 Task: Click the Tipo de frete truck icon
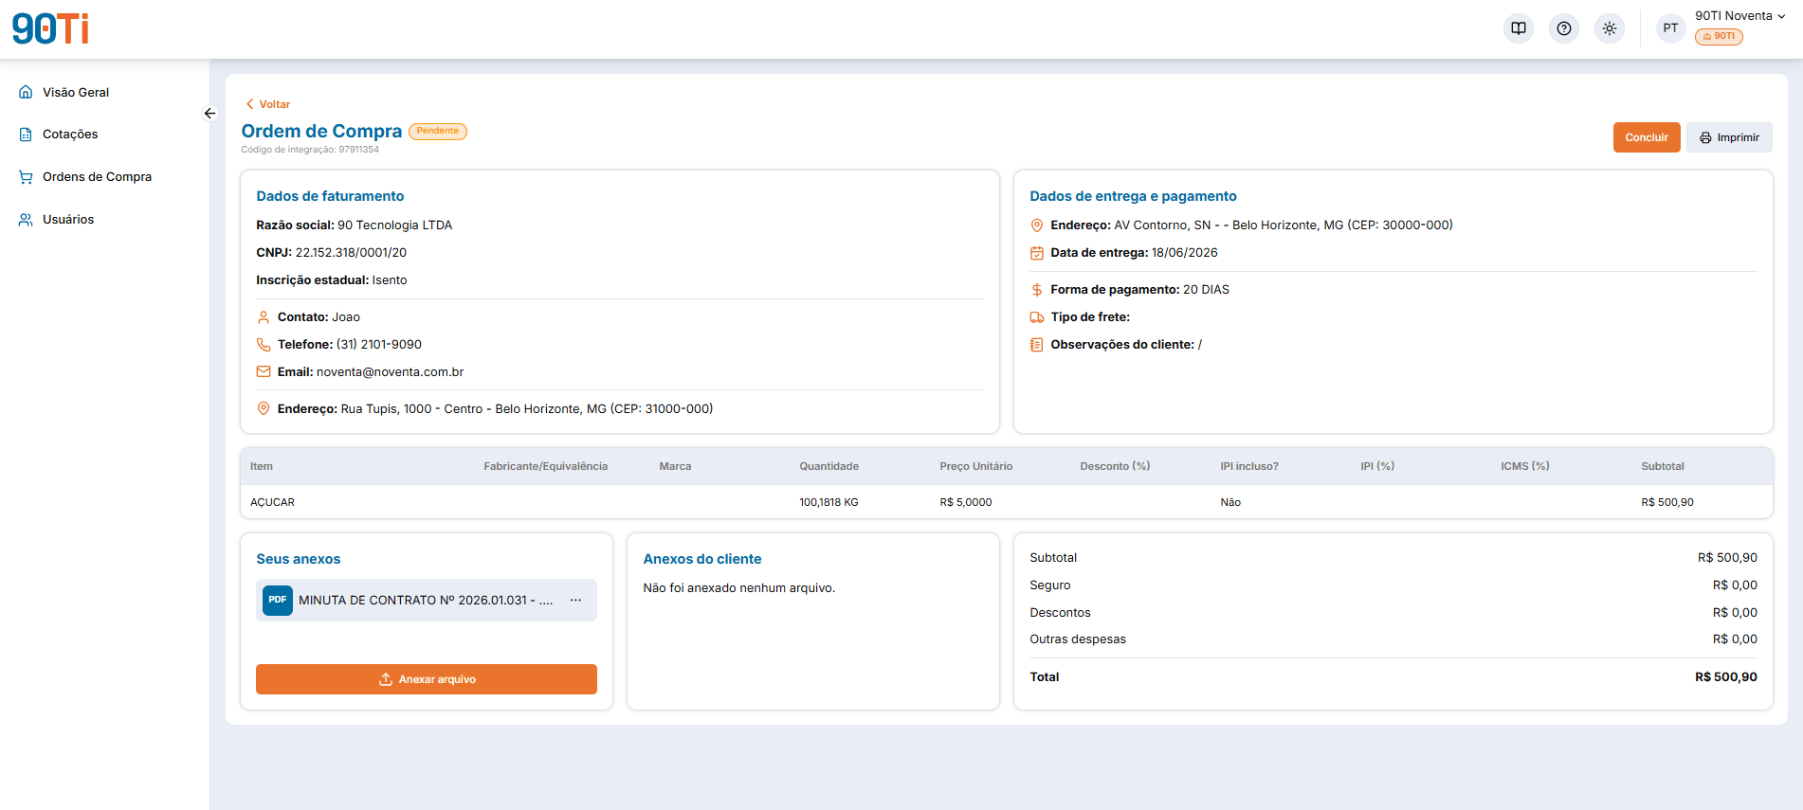tap(1037, 317)
